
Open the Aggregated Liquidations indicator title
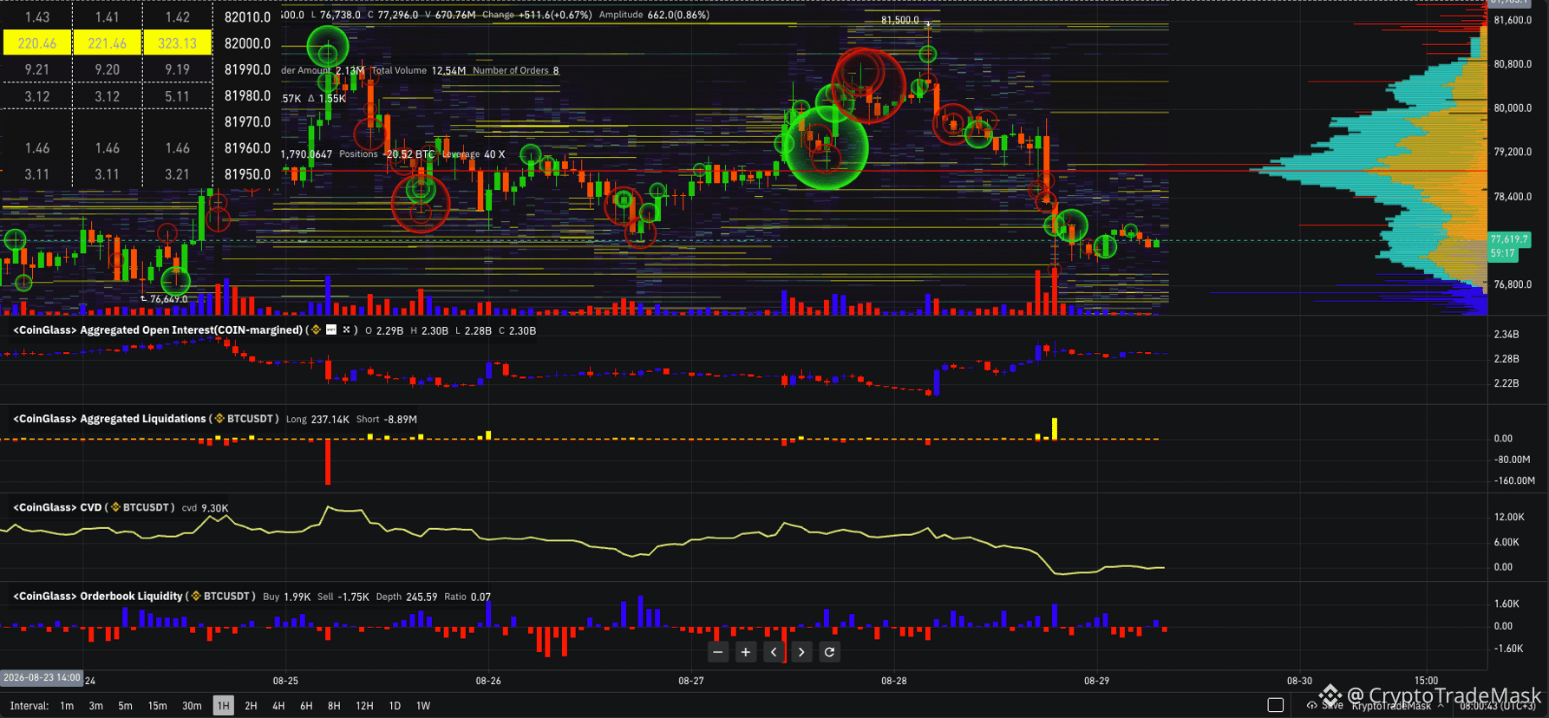click(x=109, y=419)
